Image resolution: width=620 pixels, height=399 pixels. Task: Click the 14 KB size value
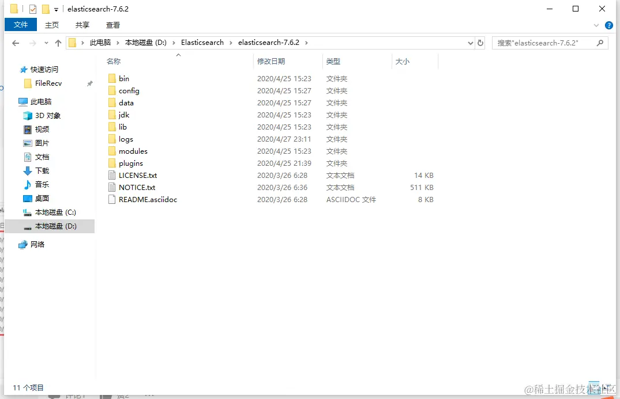(x=424, y=175)
